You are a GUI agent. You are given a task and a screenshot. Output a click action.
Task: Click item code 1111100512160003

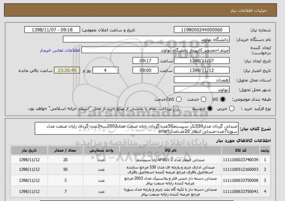point(240,169)
